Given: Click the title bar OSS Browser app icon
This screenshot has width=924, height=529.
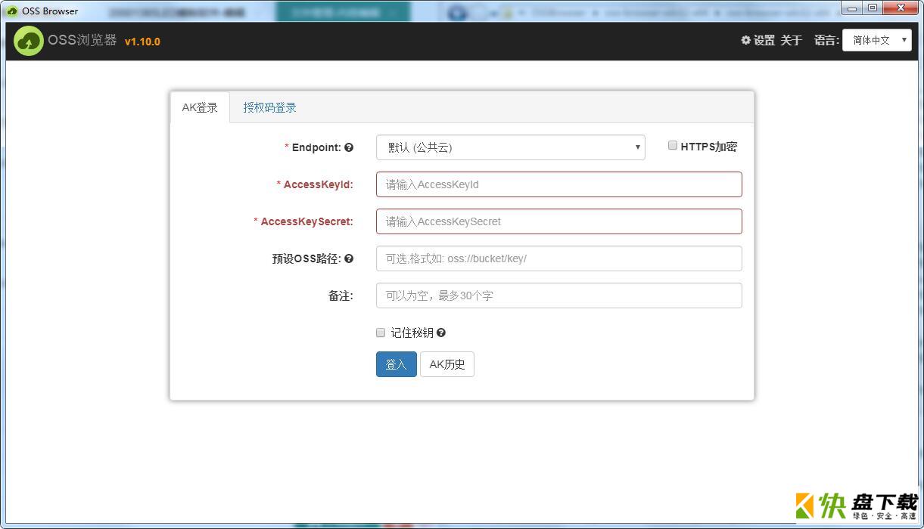Looking at the screenshot, I should point(12,11).
